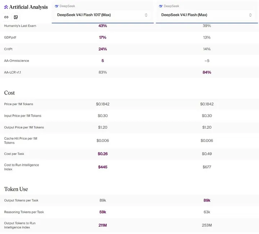Viewport: 259px width, 234px height.
Task: Click the 253M output tokens value
Action: (207, 225)
